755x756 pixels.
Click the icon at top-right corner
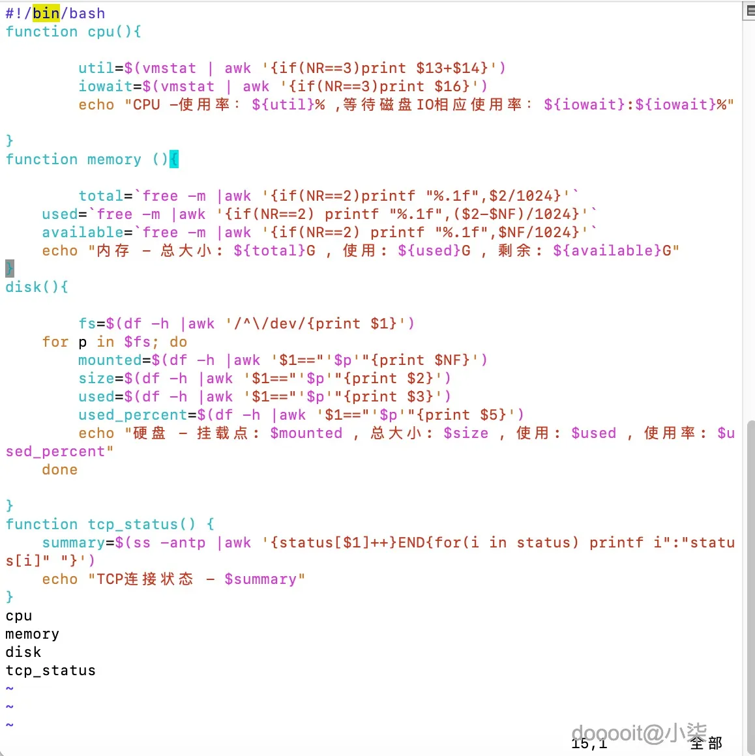click(748, 10)
